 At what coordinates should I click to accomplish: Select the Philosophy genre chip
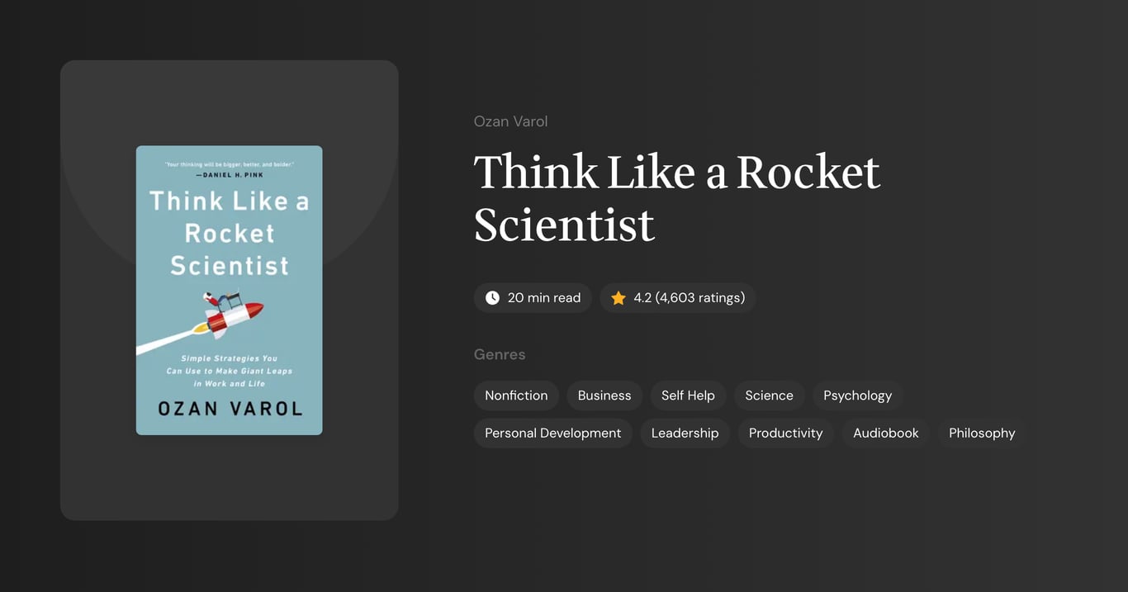(982, 432)
